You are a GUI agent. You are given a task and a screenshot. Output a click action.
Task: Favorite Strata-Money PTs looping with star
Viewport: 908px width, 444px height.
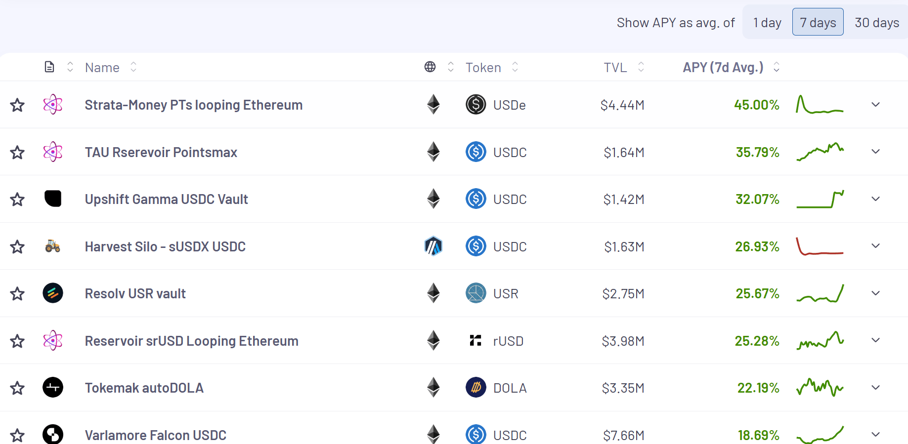tap(17, 105)
